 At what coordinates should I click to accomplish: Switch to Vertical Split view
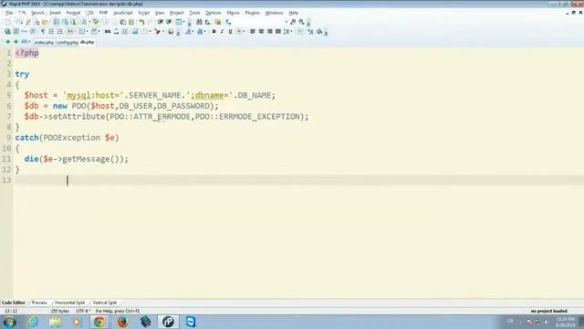point(105,302)
